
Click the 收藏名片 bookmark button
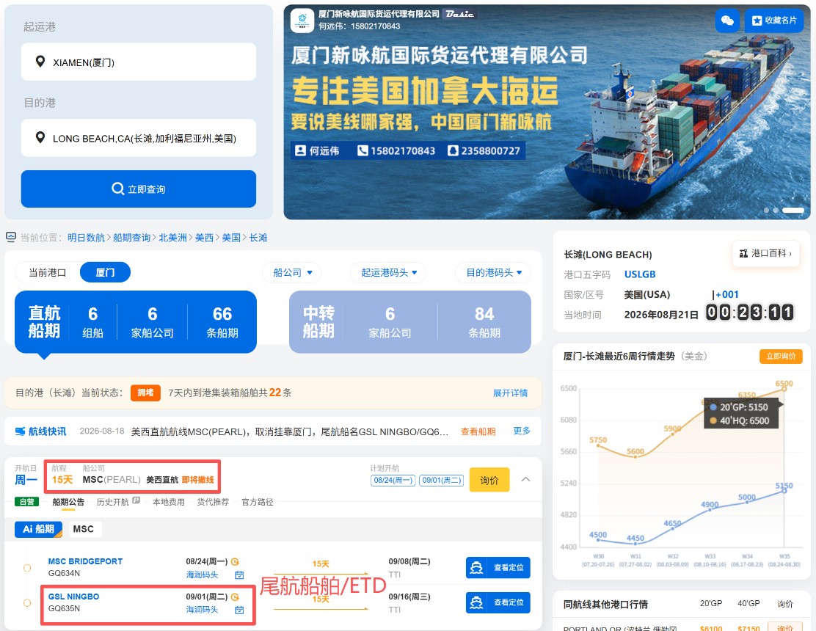tap(774, 21)
